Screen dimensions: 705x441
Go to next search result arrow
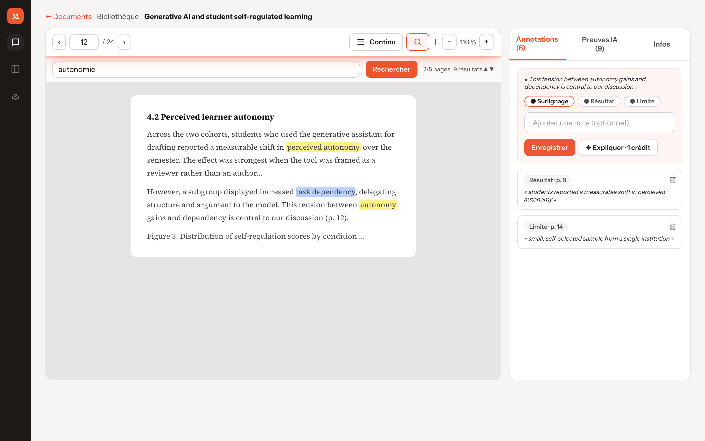point(492,69)
